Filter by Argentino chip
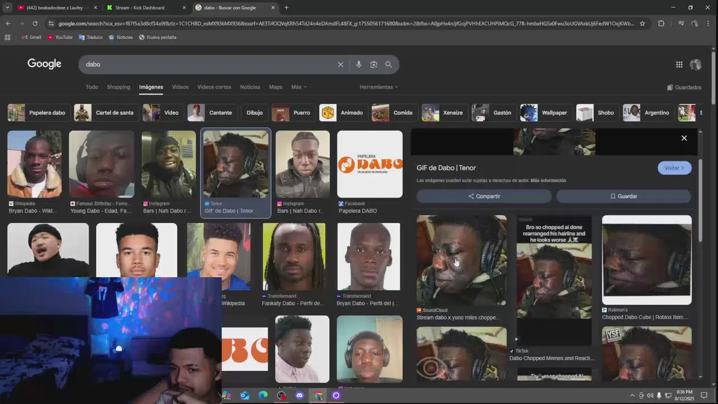Image resolution: width=718 pixels, height=404 pixels. click(x=647, y=113)
